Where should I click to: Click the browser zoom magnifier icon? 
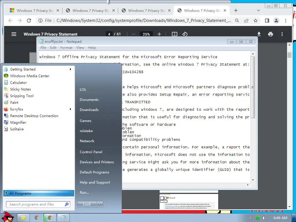pos(237,21)
